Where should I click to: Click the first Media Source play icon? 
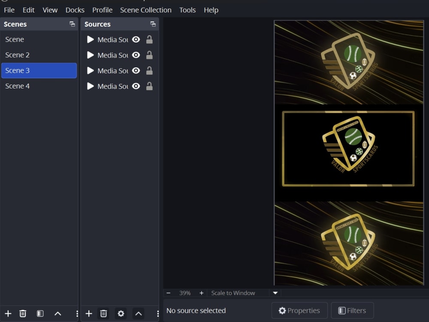click(90, 39)
